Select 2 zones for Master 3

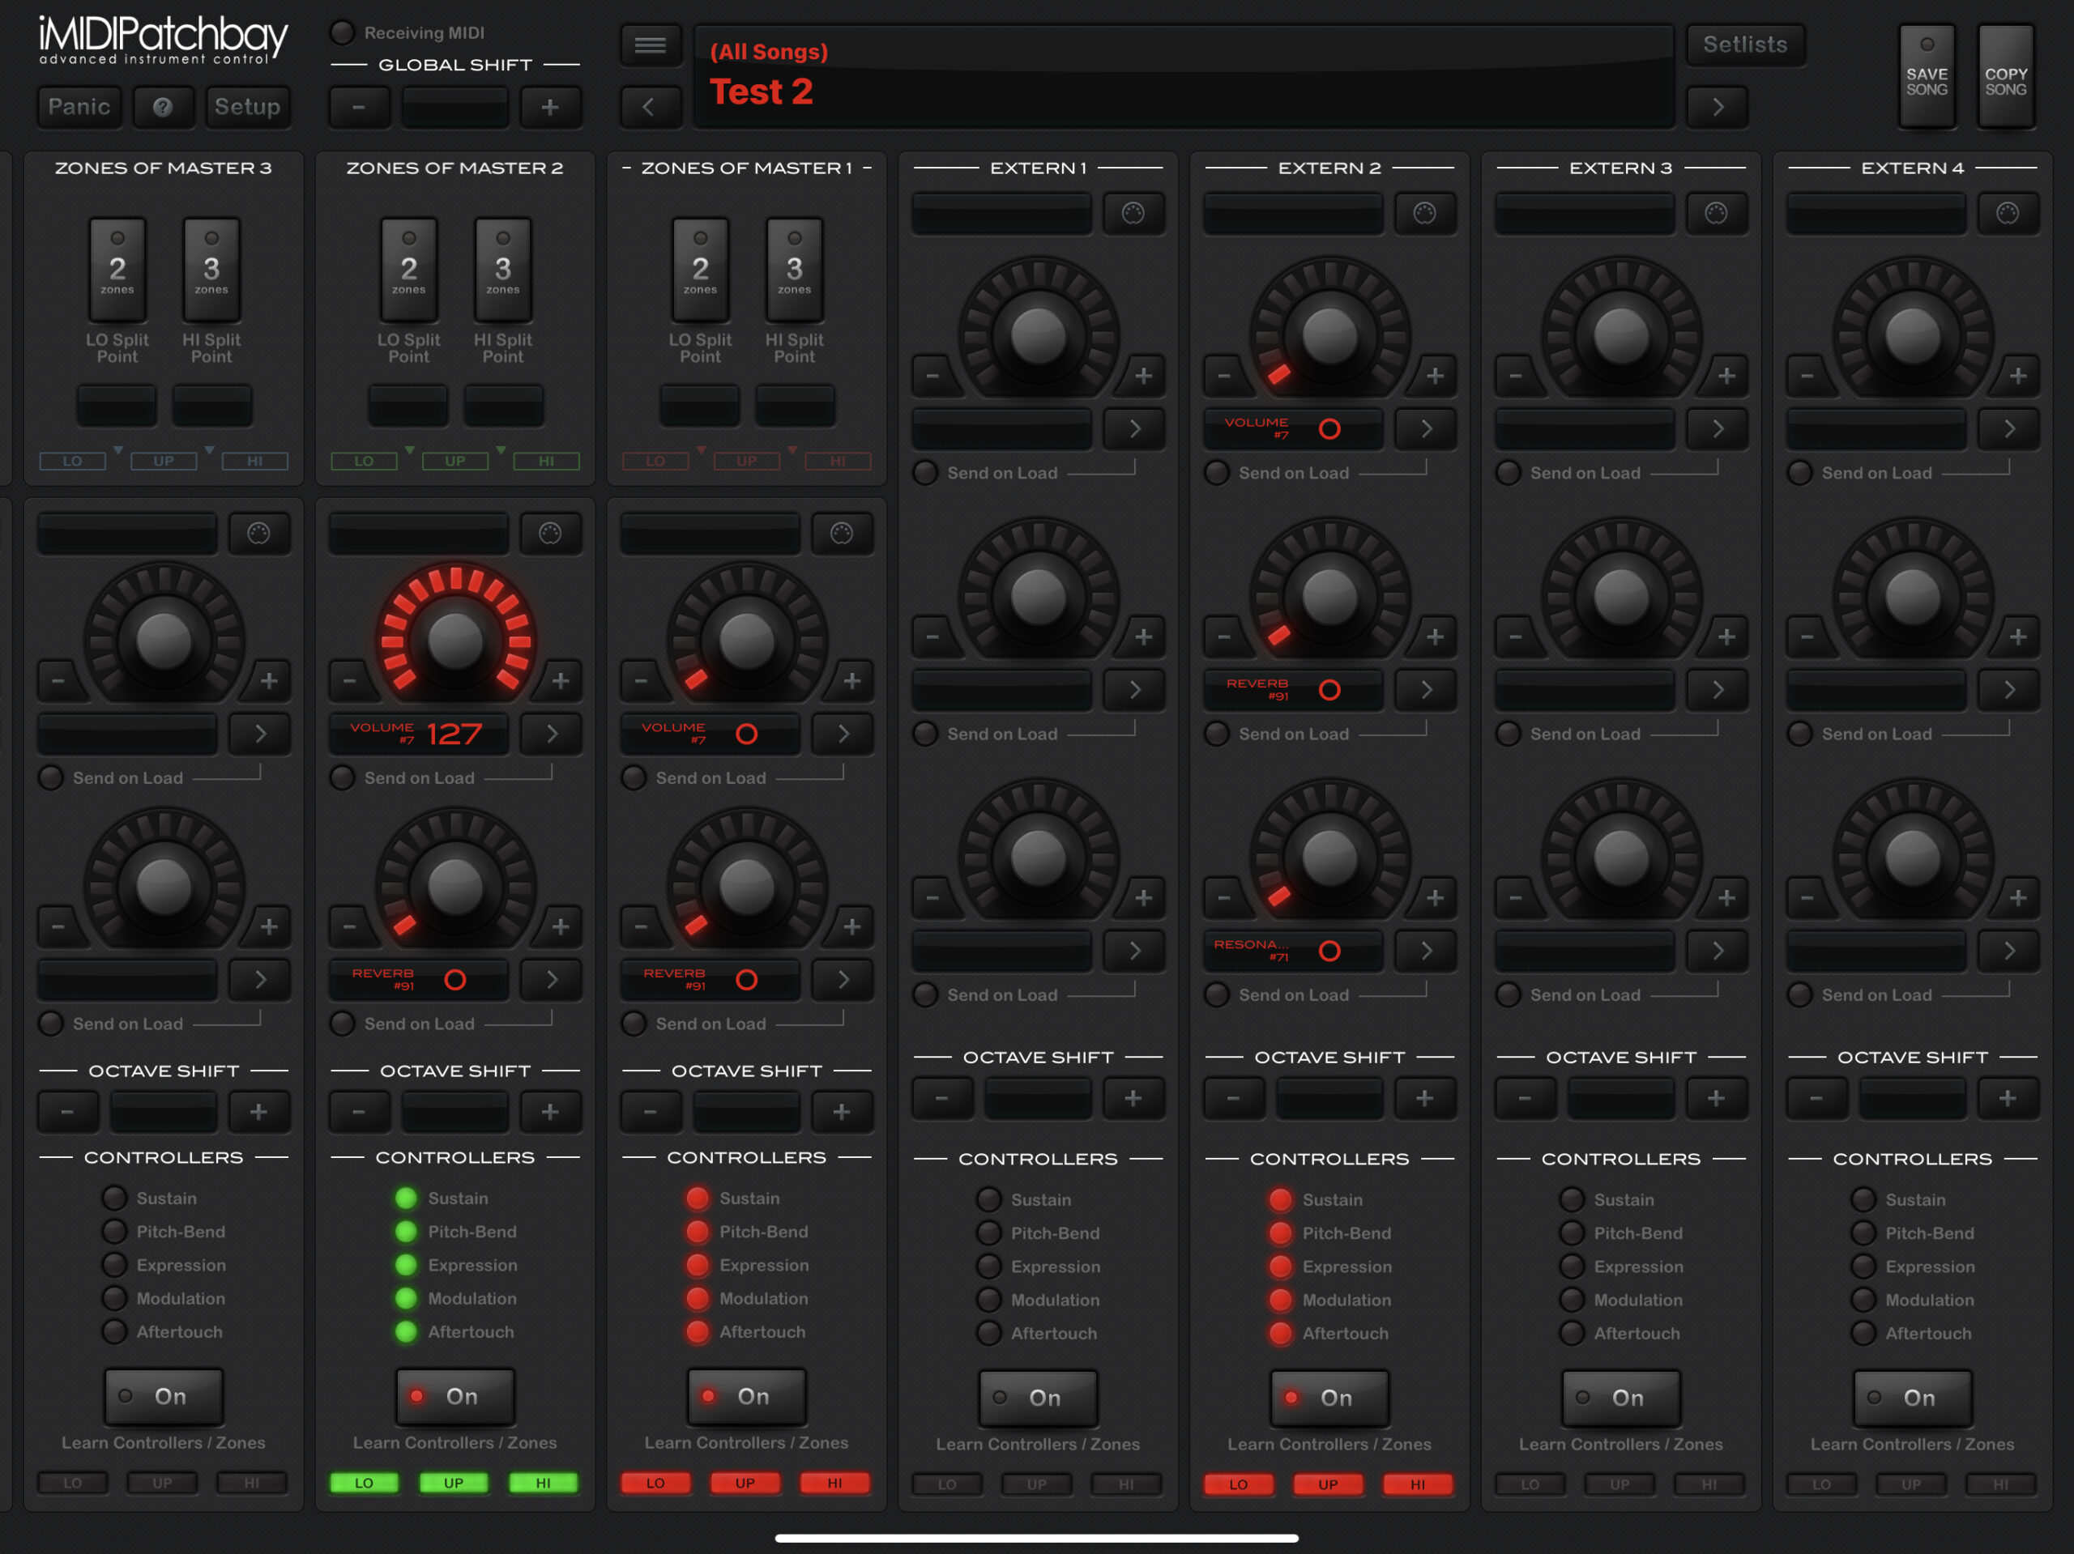click(x=117, y=269)
